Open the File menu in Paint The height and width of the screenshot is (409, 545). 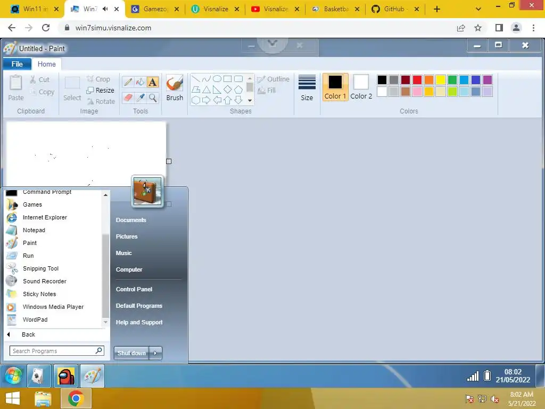point(17,64)
